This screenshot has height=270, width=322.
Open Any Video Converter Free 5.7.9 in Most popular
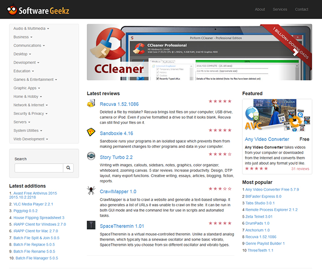click(272, 189)
